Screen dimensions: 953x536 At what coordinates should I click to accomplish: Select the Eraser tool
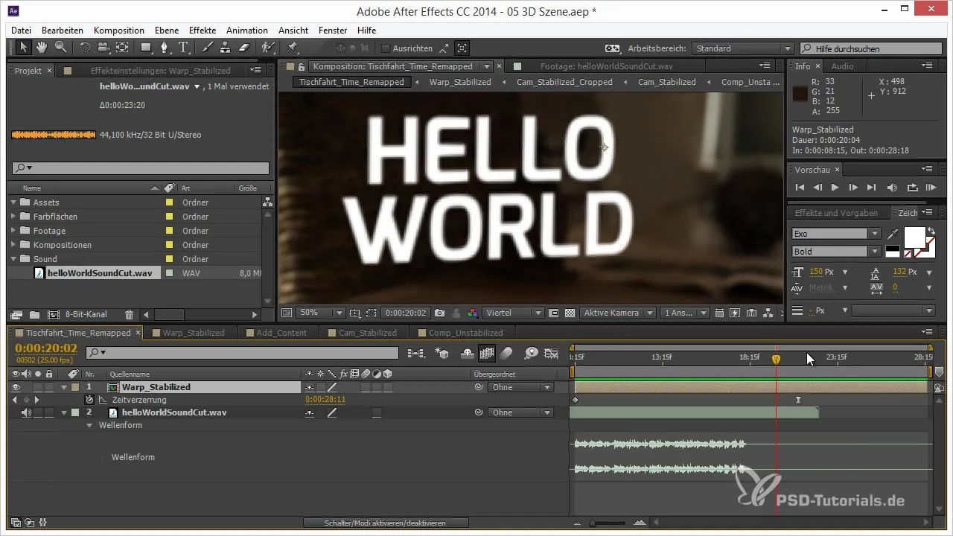click(243, 48)
